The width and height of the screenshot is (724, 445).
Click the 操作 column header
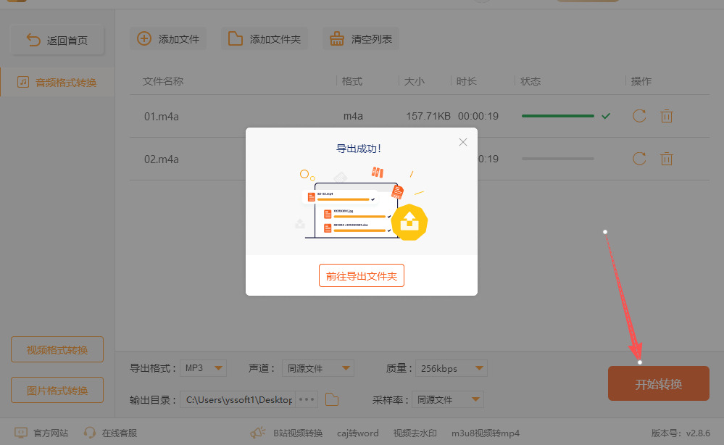click(x=641, y=81)
